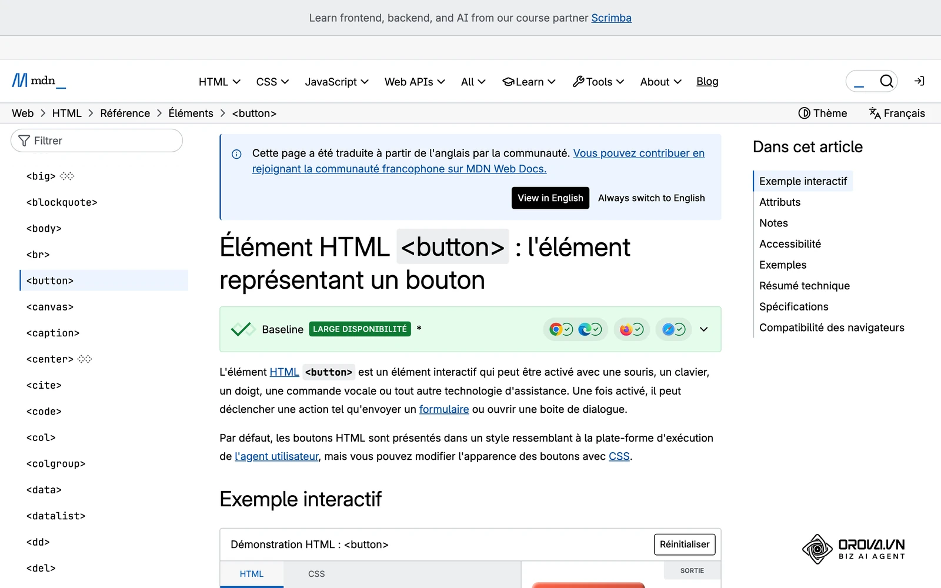Open the Français language selector

(897, 113)
